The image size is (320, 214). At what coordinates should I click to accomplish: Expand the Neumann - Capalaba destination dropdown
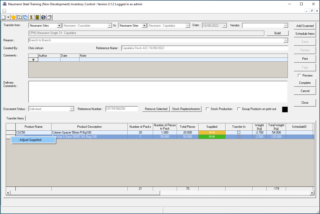[187, 25]
